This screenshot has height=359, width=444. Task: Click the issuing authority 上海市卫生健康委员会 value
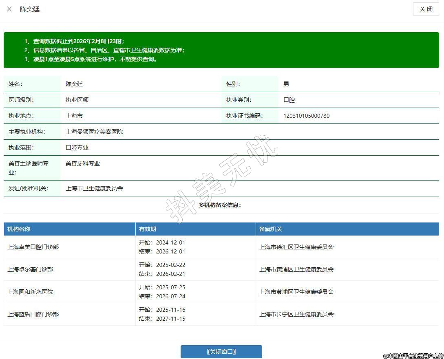click(94, 188)
